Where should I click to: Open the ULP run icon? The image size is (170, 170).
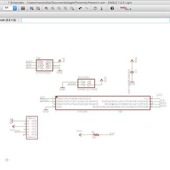[x=38, y=8]
